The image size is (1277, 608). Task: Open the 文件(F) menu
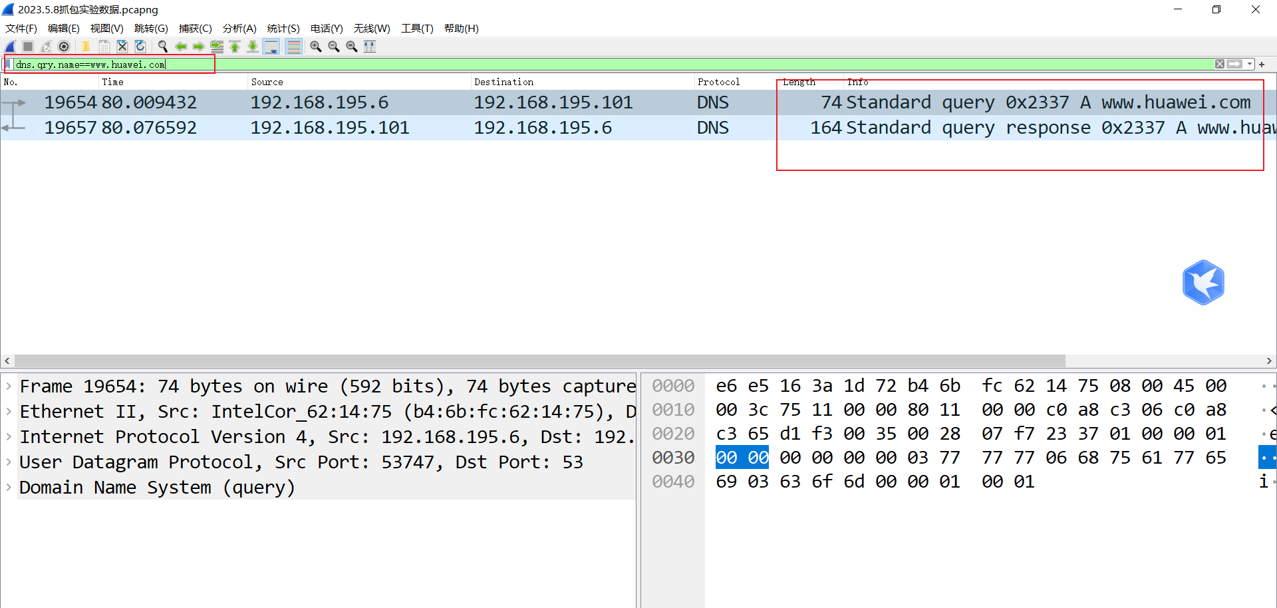coord(21,29)
